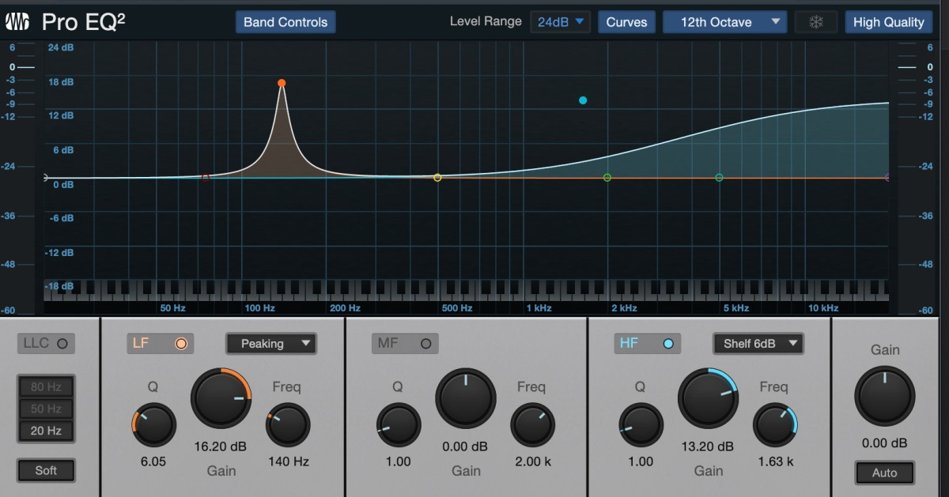This screenshot has width=949, height=497.
Task: Click the piano keyboard strip below graph
Action: coord(467,289)
